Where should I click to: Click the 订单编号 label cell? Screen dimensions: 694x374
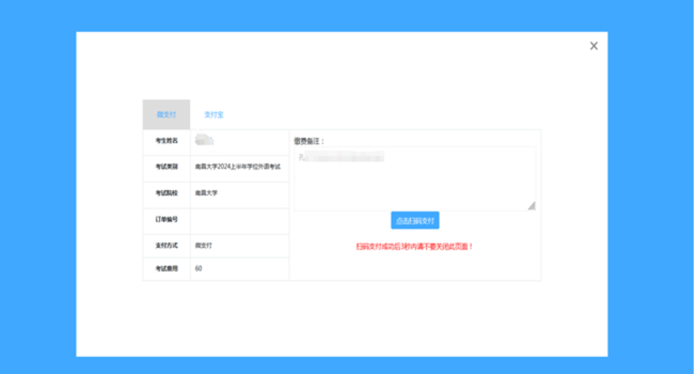(x=167, y=219)
